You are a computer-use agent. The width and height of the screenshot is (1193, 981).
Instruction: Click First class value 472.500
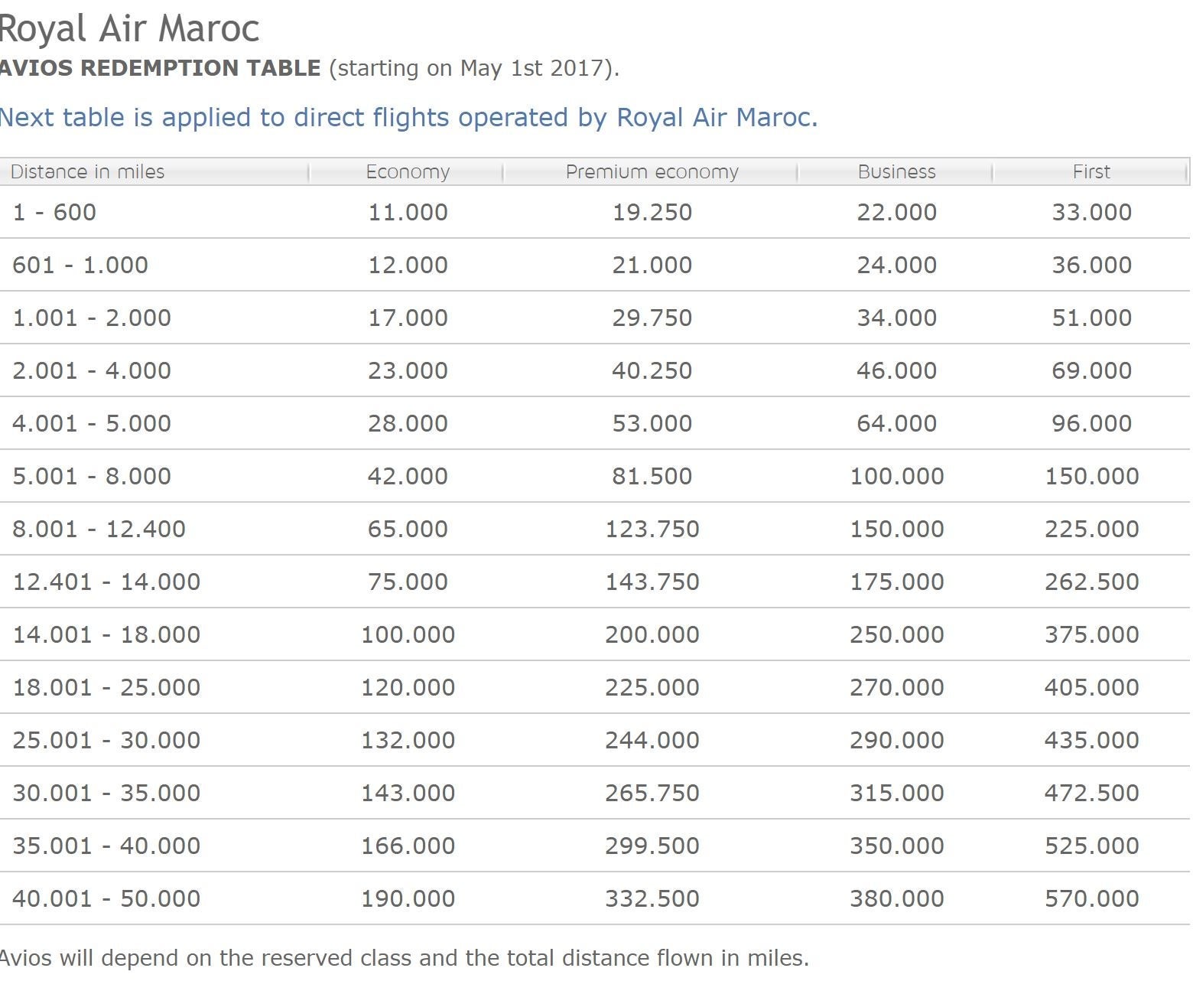[x=1091, y=793]
